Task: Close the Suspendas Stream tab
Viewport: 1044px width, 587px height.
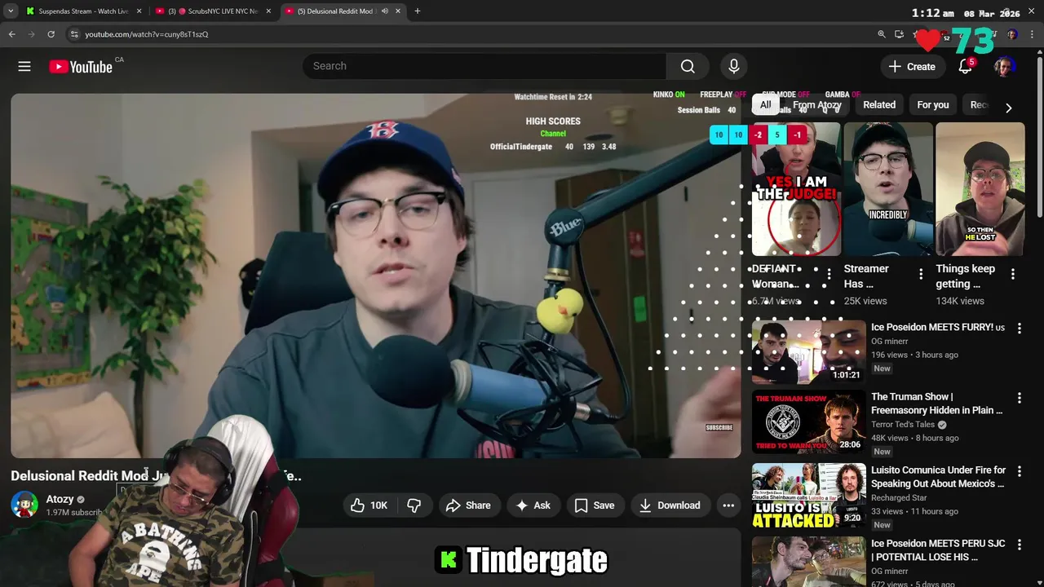Action: click(139, 11)
